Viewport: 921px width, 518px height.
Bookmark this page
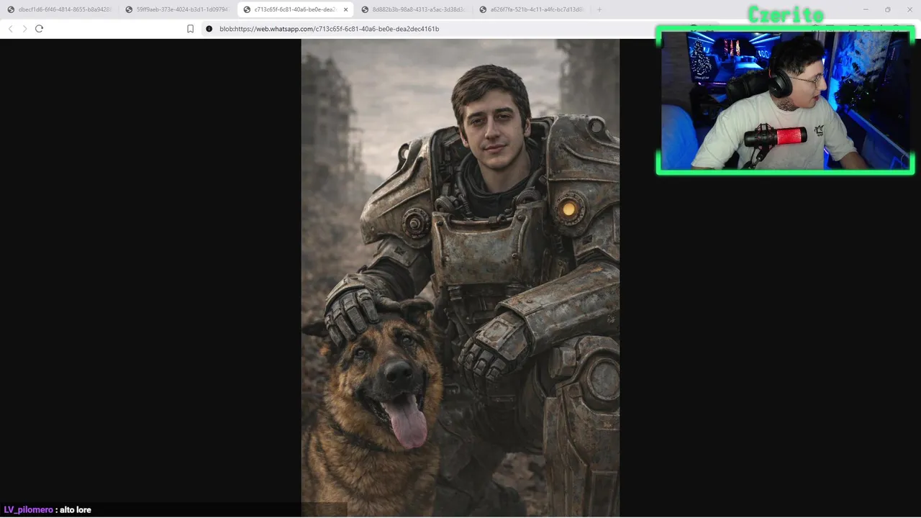190,29
